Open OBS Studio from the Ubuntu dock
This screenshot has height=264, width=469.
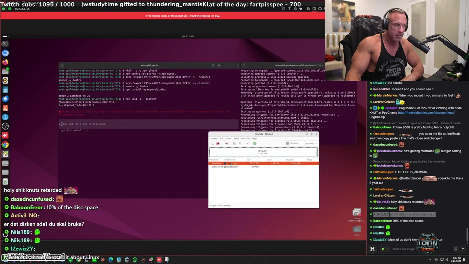[x=5, y=126]
